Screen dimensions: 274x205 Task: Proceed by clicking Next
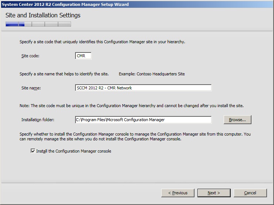click(214, 193)
